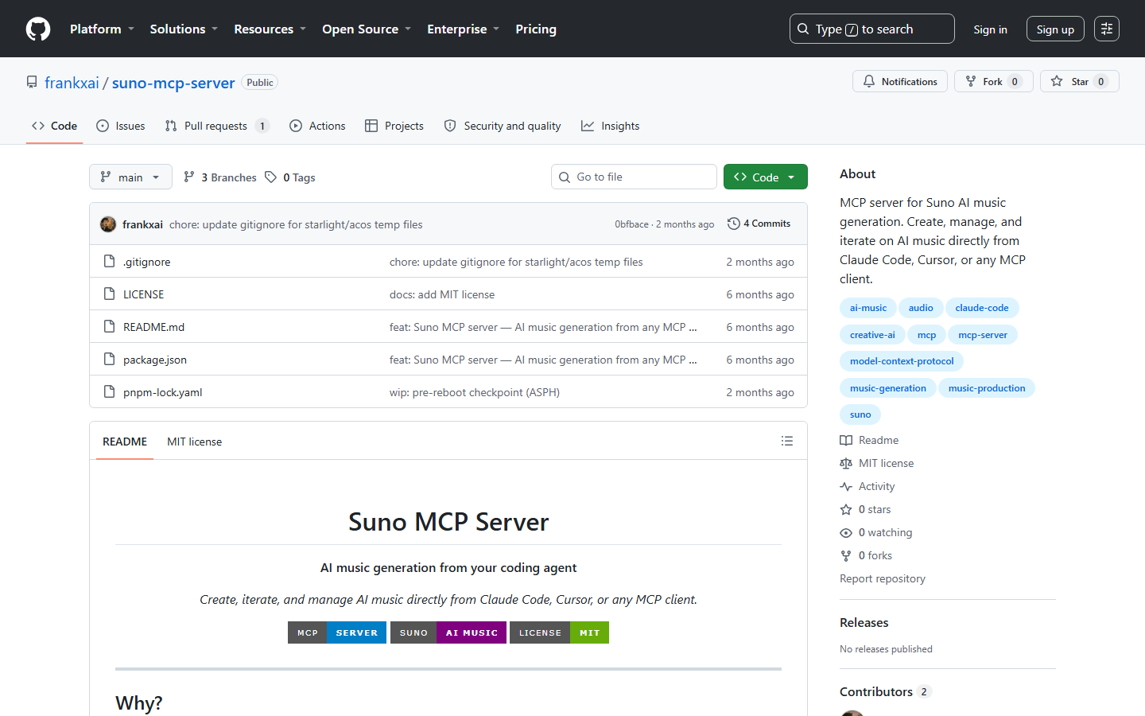
Task: Switch to the Actions tab
Action: [317, 126]
